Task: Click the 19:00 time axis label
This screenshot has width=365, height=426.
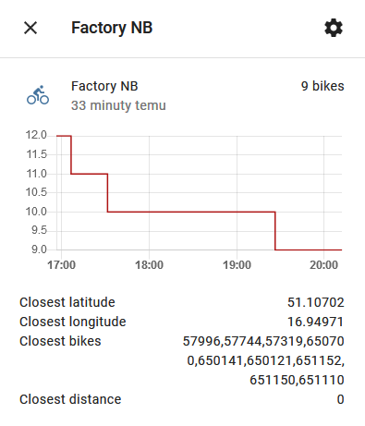Action: coord(237,265)
